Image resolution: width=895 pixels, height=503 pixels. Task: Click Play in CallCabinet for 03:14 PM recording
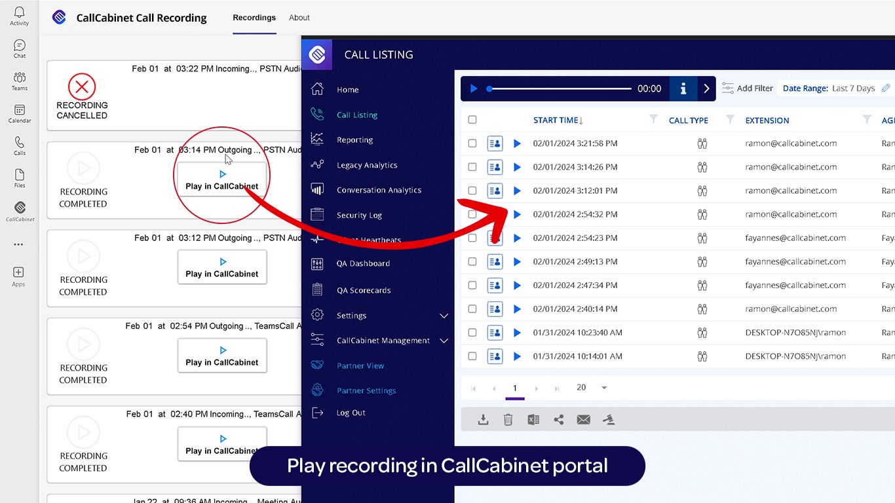point(222,179)
